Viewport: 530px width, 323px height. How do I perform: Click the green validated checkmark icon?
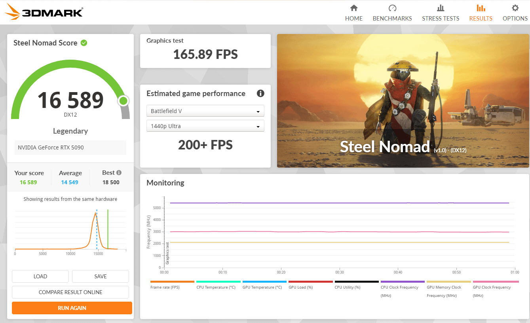84,43
